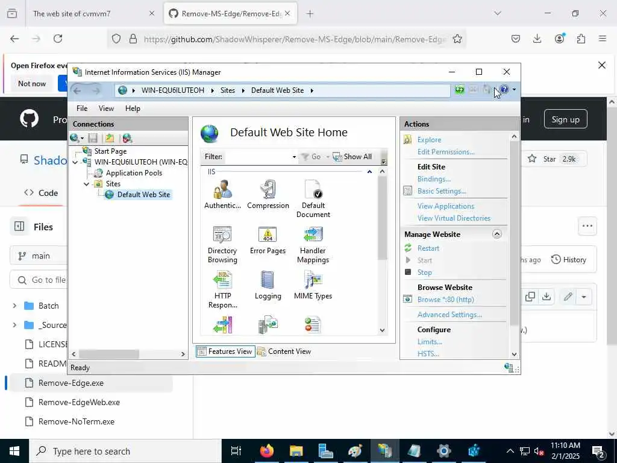
Task: Open the Firefox account icon
Action: pos(559,39)
